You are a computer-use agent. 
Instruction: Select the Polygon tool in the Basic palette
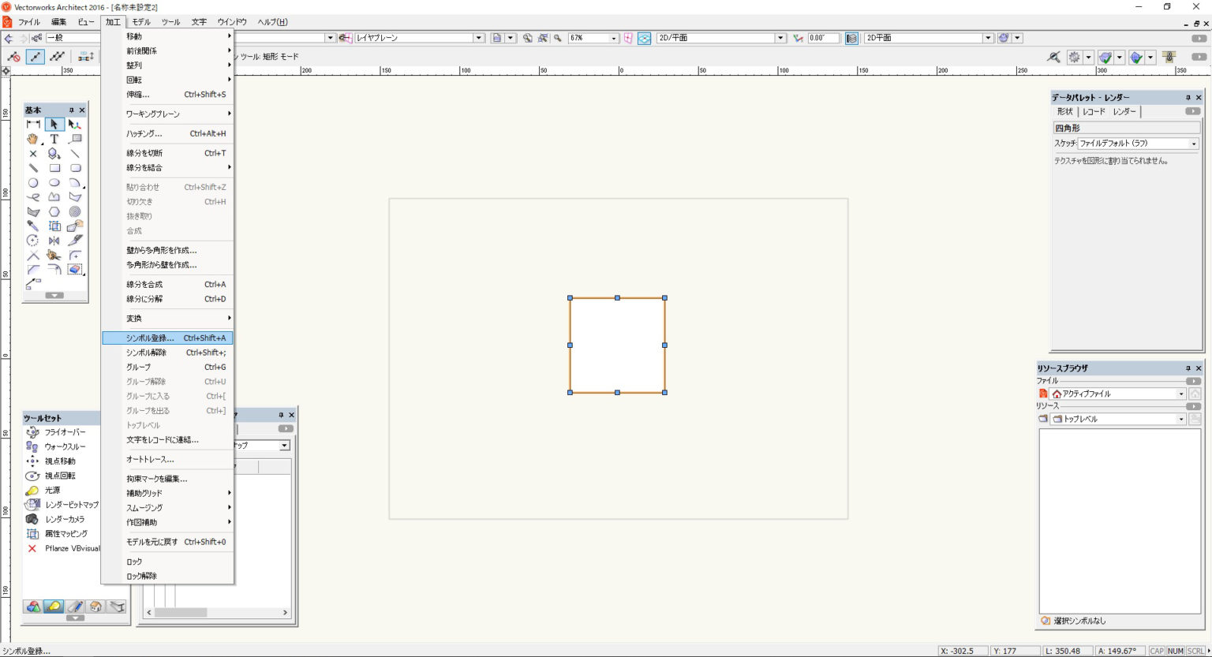(54, 197)
